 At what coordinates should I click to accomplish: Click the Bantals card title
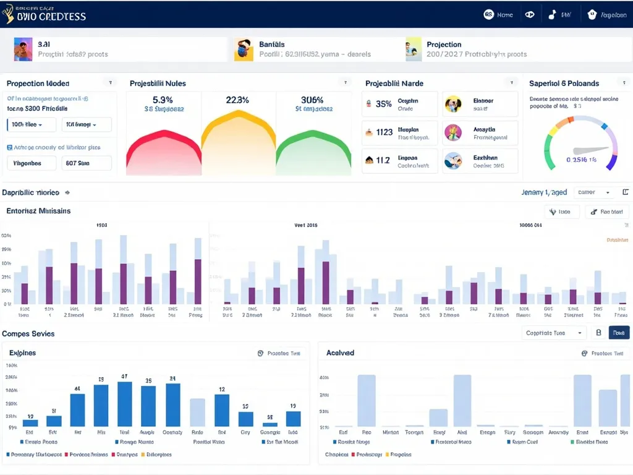click(x=272, y=45)
